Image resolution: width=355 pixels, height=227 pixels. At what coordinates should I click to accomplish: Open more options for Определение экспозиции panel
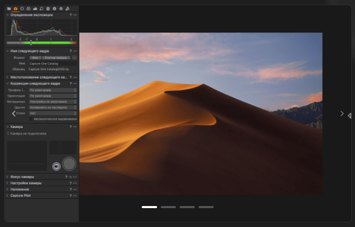75,15
